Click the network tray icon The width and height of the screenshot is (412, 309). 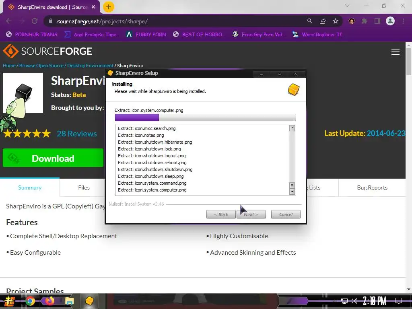click(x=344, y=301)
